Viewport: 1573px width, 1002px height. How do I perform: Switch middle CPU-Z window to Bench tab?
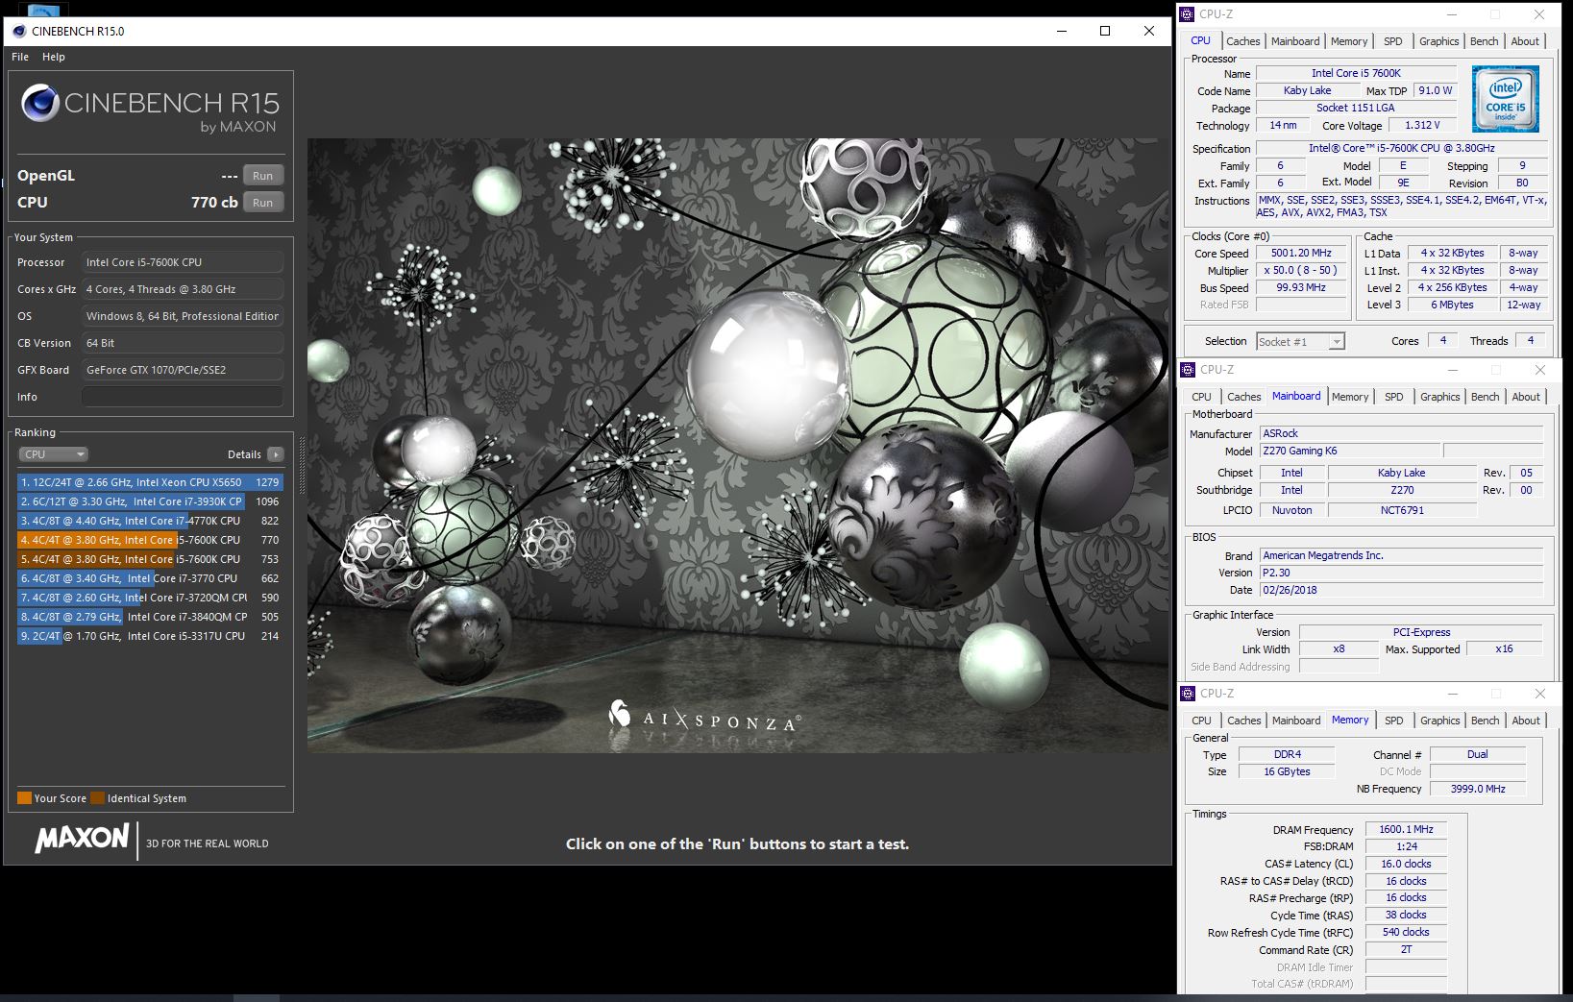click(1485, 397)
